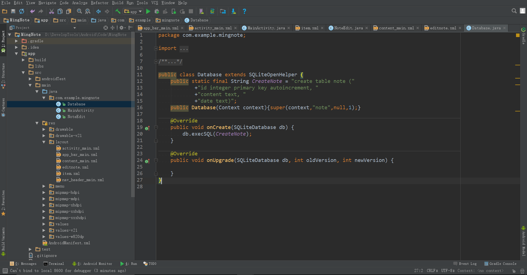Click the Copy icon in toolbar
This screenshot has height=275, width=527.
pos(60,11)
